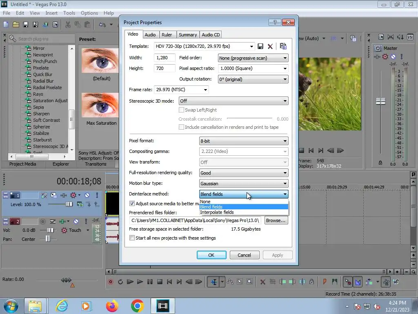
Task: Check Start all new projects with these settings
Action: coord(132,238)
